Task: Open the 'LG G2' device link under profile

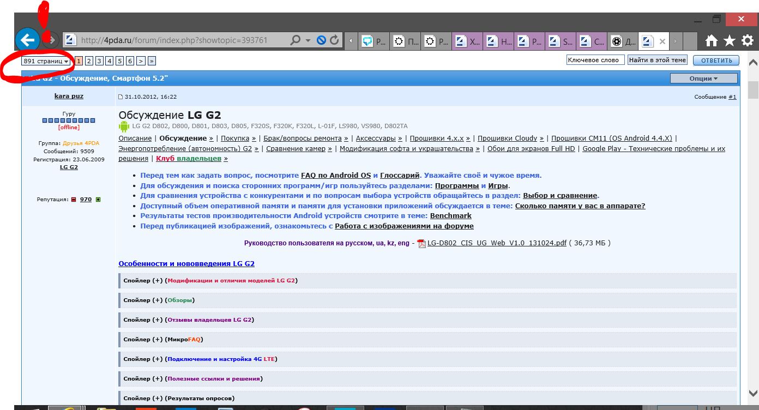Action: (x=69, y=167)
